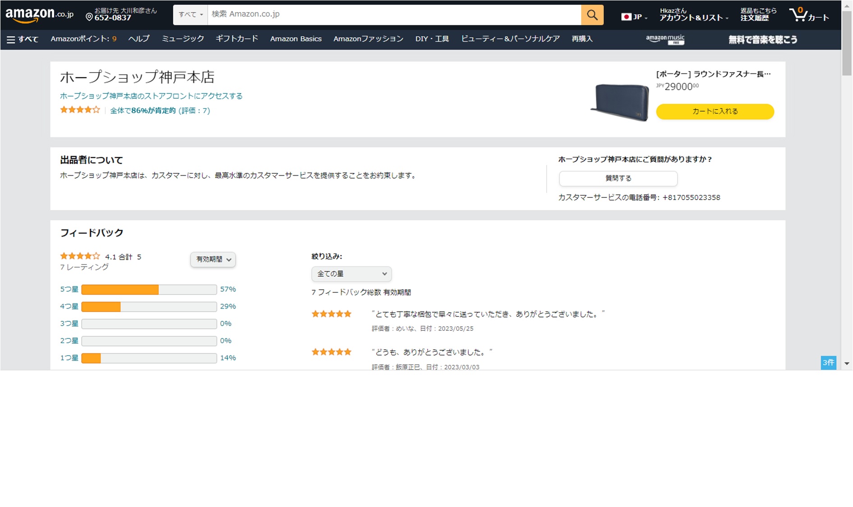
Task: Click the 29% percentage link
Action: point(228,306)
